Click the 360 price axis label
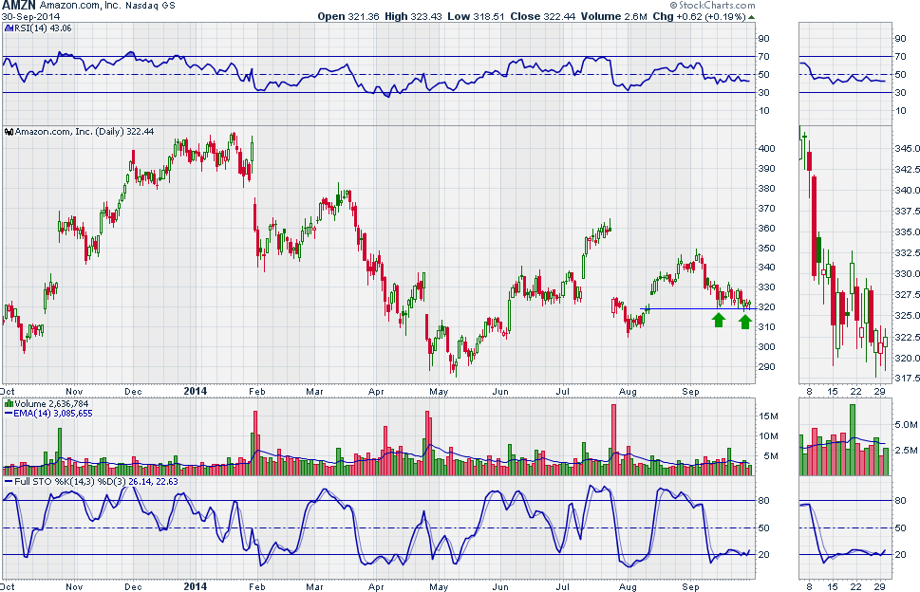This screenshot has width=920, height=592. coord(767,228)
